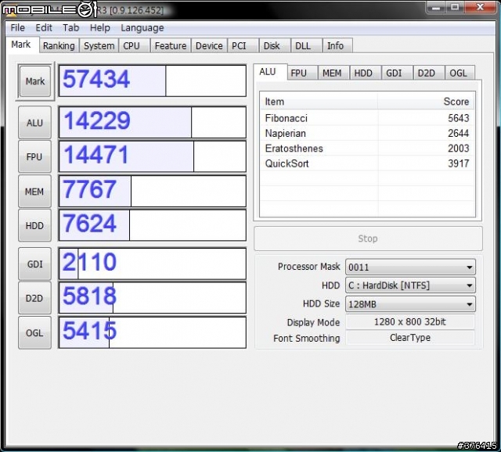Select the main Mark tab
Image resolution: width=501 pixels, height=452 pixels.
21,45
